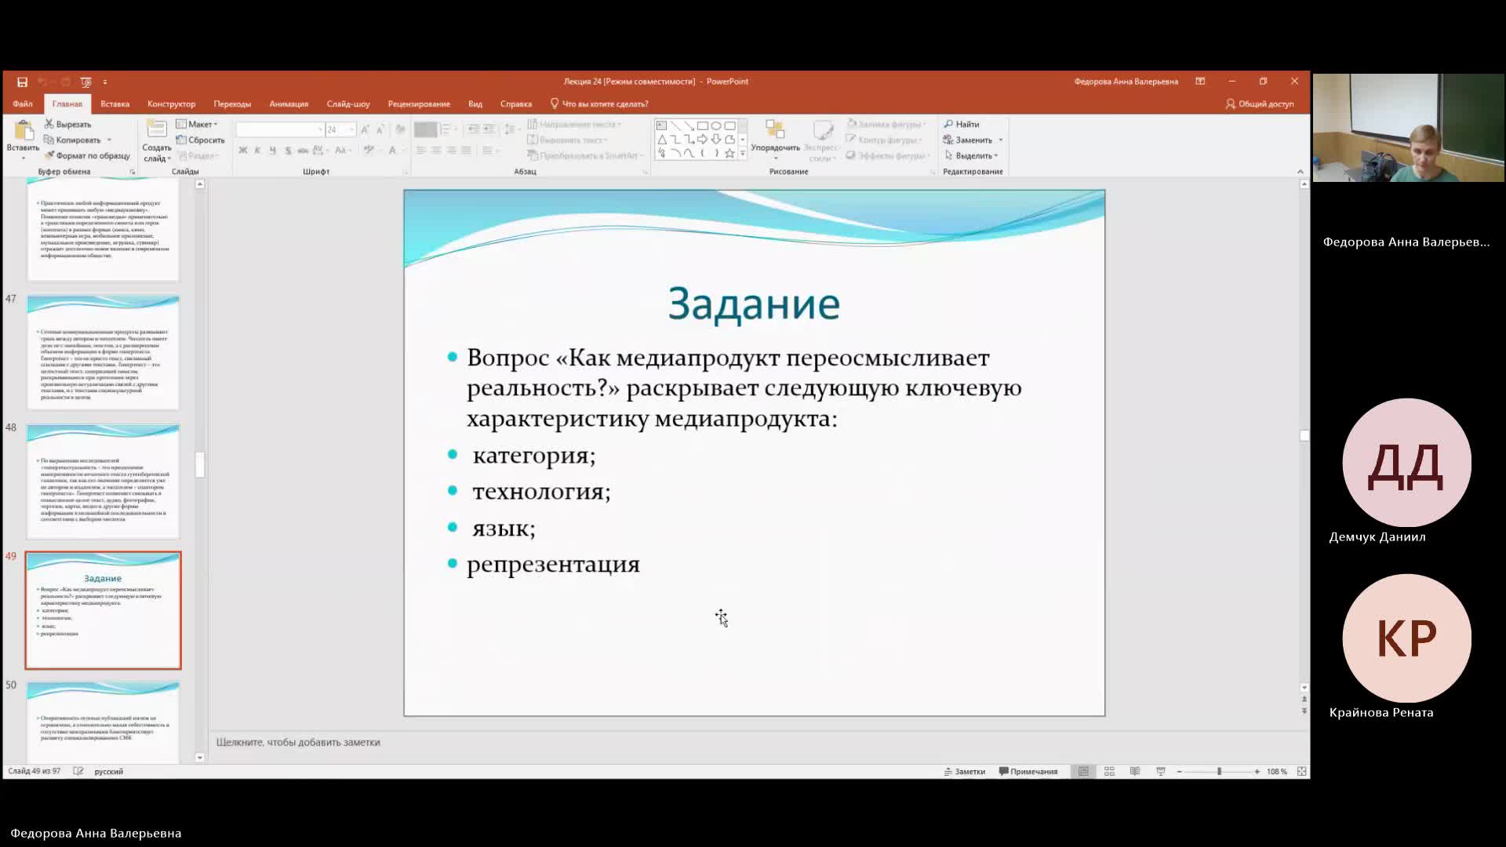Toggle Normal view button in status bar
This screenshot has height=847, width=1506.
[x=1083, y=772]
